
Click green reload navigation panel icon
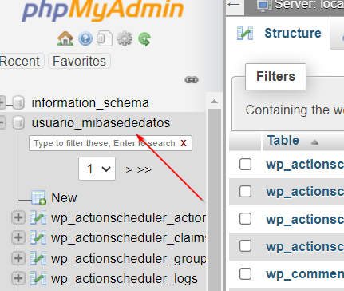tap(144, 39)
